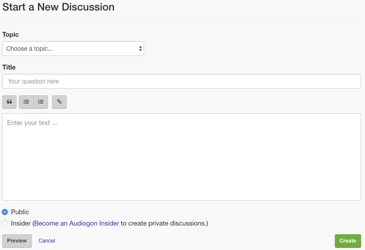
Task: Focus the Your question here title field
Action: pos(182,81)
